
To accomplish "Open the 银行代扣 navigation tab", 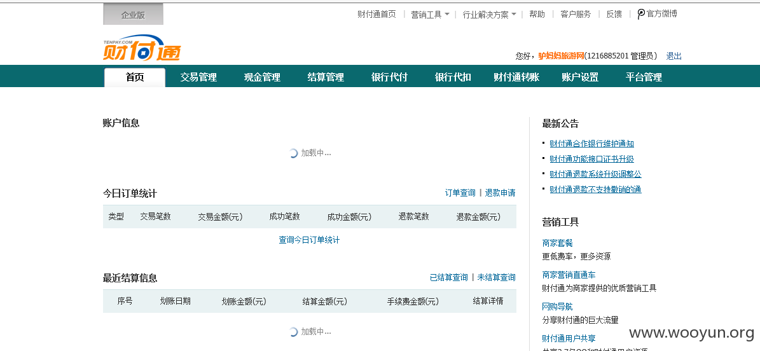I will [x=453, y=77].
